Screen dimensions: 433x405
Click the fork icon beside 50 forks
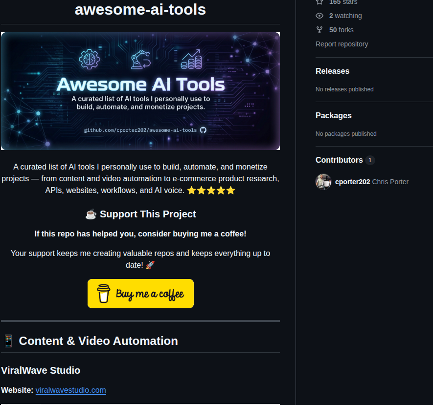click(319, 30)
